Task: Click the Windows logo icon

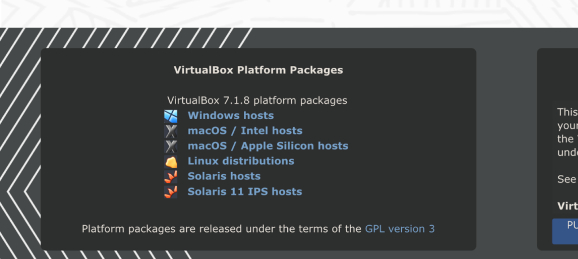Action: (170, 116)
